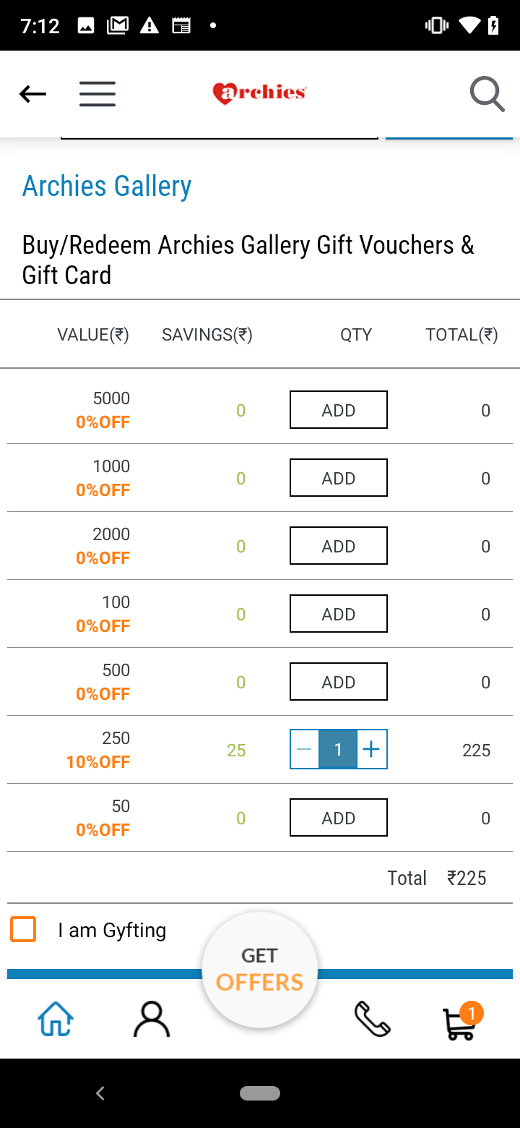Increase the 250 voucher quantity with plus

click(371, 750)
